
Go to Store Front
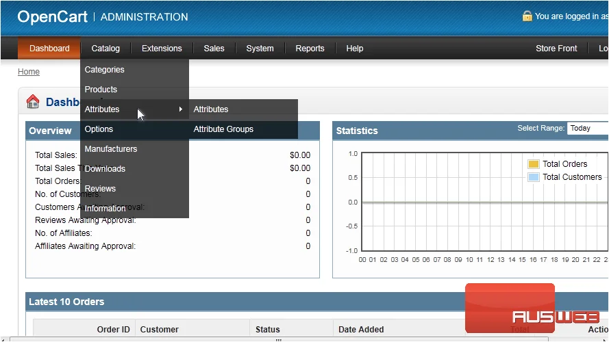click(x=556, y=49)
